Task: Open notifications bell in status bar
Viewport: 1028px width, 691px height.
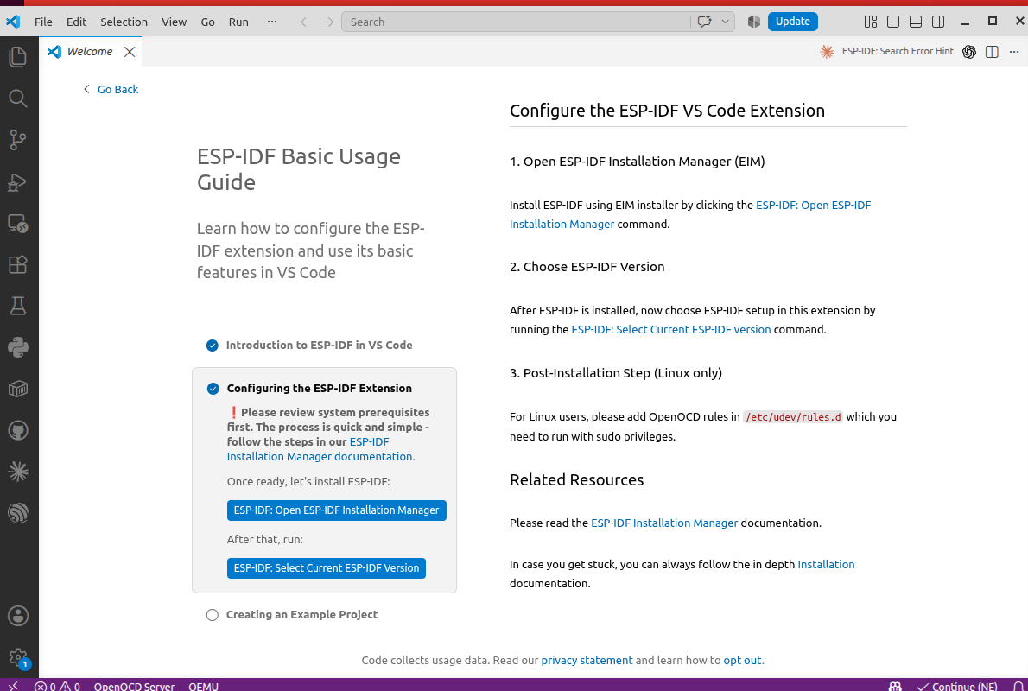Action: tap(1018, 686)
